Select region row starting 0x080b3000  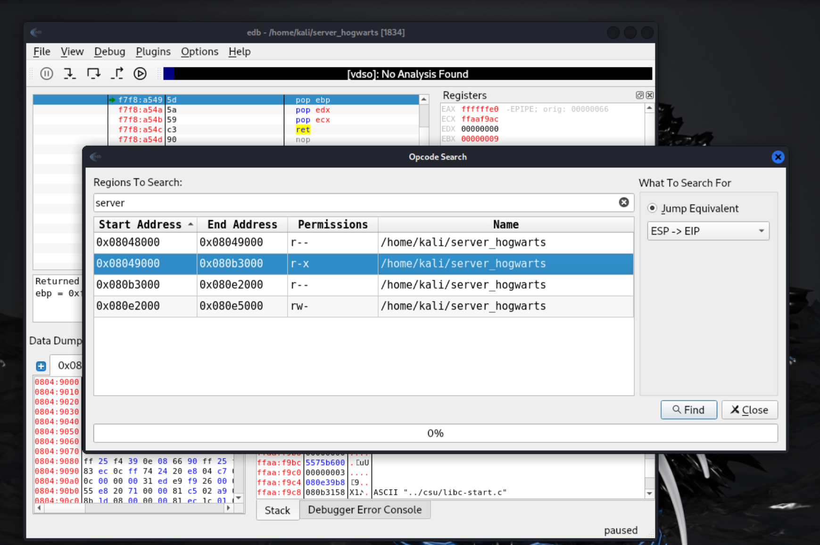pyautogui.click(x=364, y=285)
